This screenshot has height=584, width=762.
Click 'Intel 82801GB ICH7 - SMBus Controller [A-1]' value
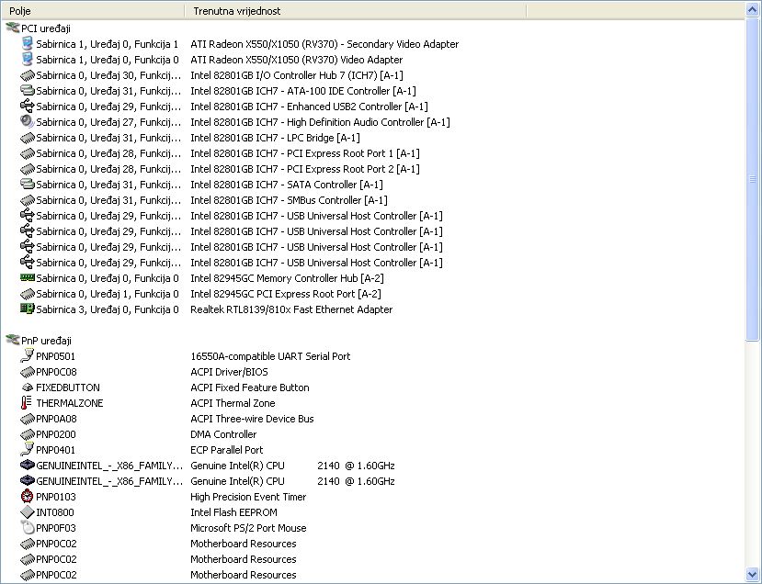[x=289, y=200]
